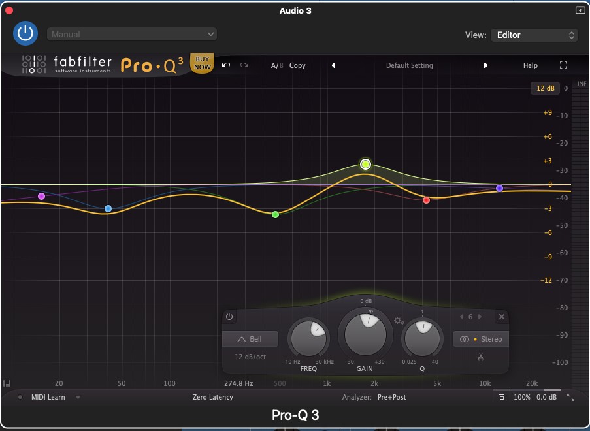This screenshot has width=590, height=431.
Task: Delete band with the X button
Action: 502,317
